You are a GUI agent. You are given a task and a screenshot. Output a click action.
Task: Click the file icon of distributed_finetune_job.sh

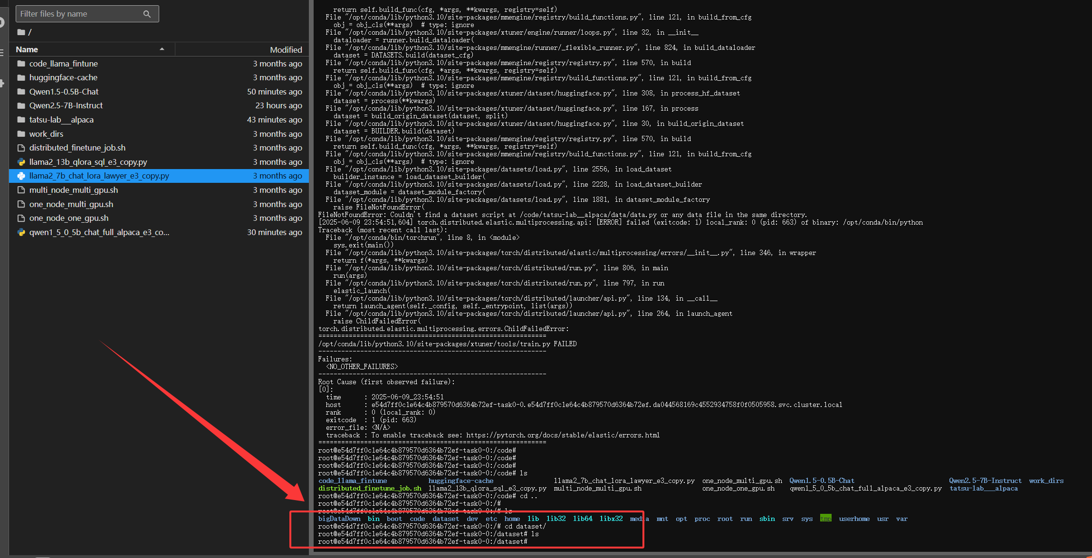click(x=21, y=148)
